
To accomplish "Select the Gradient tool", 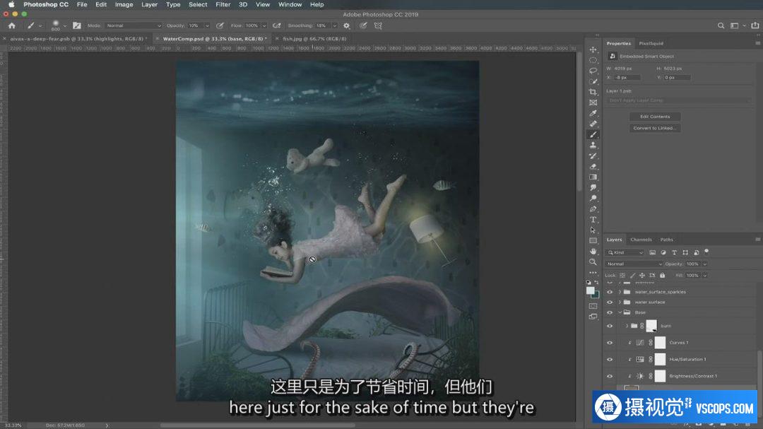I will pyautogui.click(x=593, y=177).
